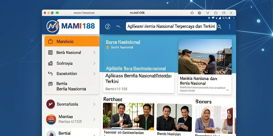Image resolution: width=273 pixels, height=136 pixels.
Task: Expand the dropdown arrow on Menkia Nanlana card
Action: (x=227, y=90)
